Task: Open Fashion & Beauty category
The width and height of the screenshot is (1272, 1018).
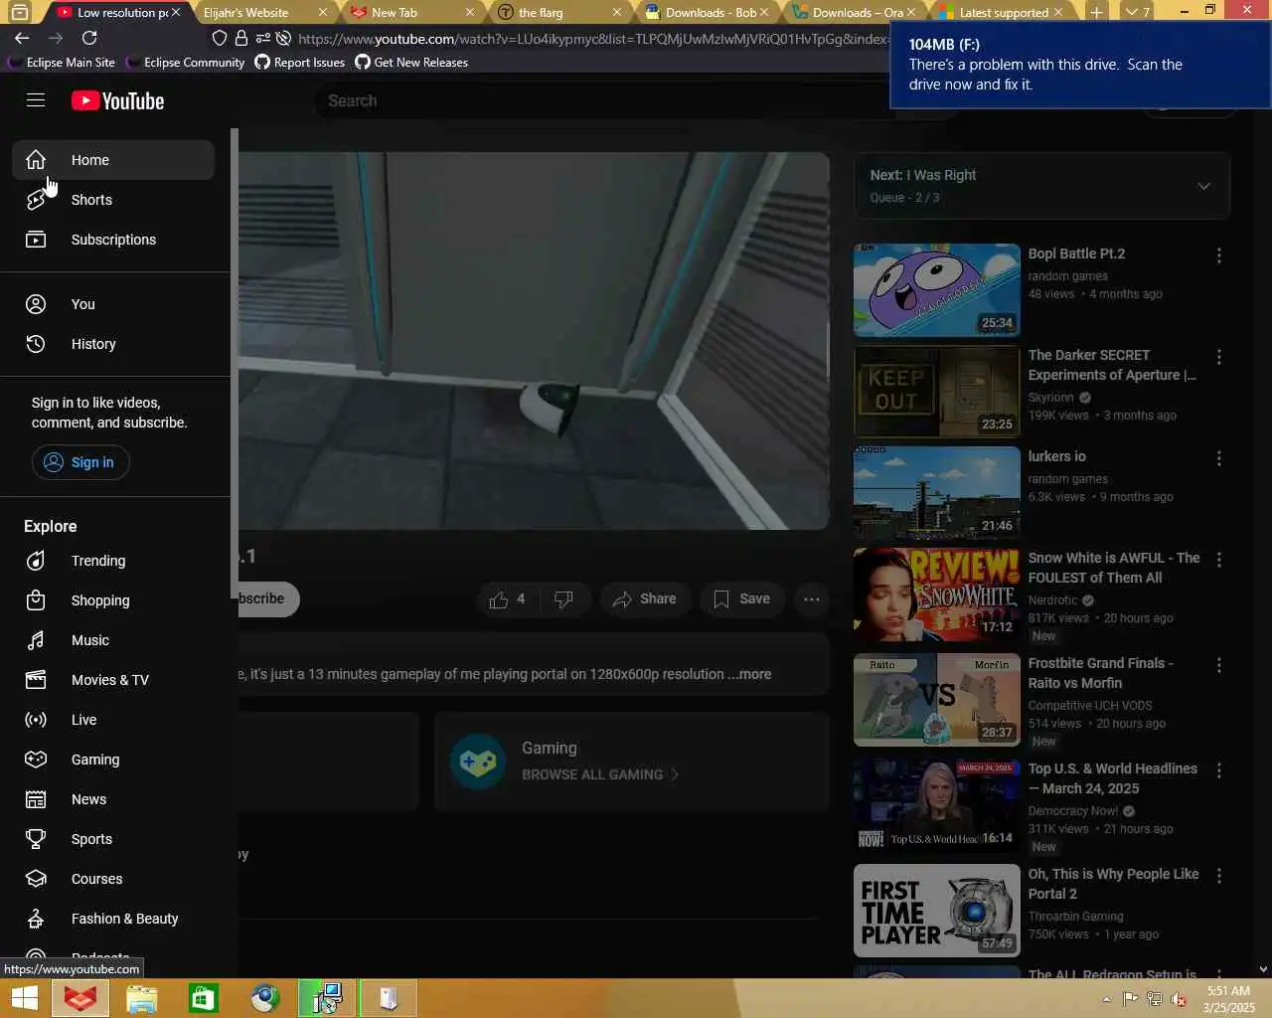Action: 113,919
